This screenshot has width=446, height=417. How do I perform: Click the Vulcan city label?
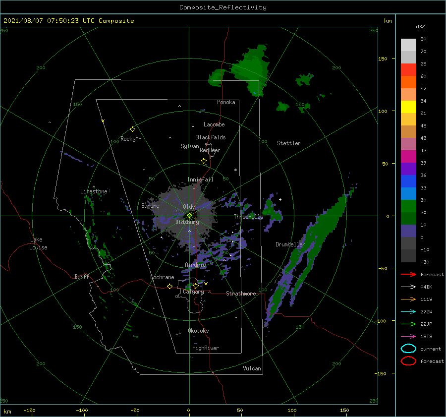pyautogui.click(x=252, y=368)
